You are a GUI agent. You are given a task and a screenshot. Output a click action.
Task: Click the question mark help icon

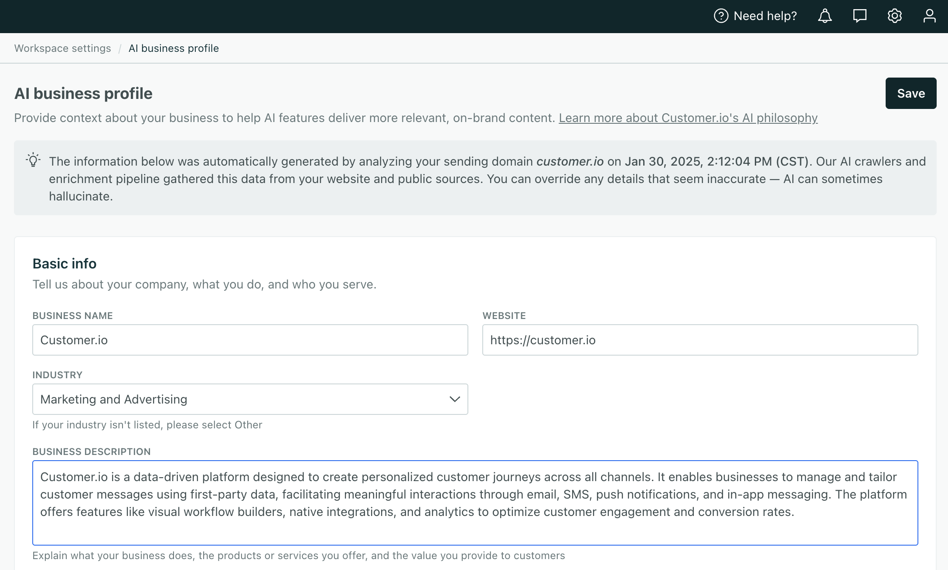coord(721,16)
